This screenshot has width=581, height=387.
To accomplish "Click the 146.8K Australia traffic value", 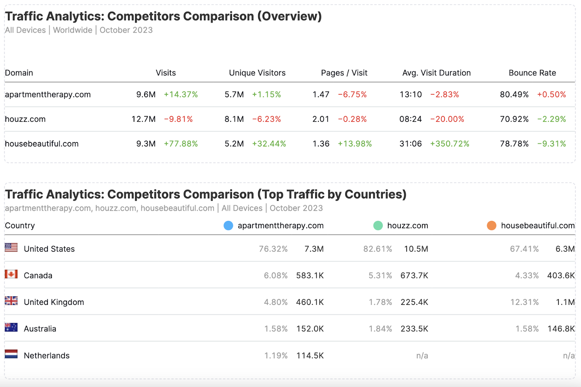I will pos(561,329).
